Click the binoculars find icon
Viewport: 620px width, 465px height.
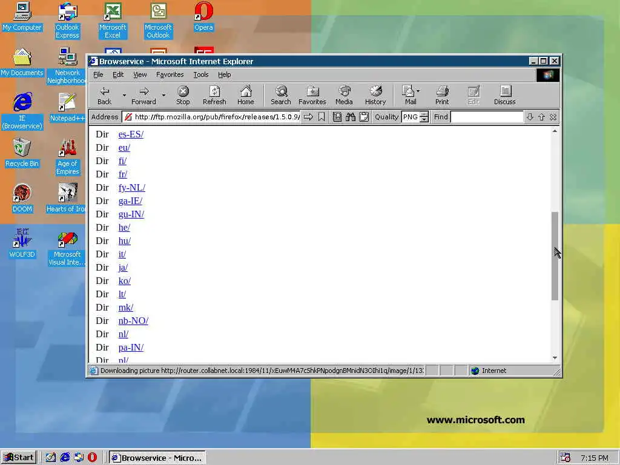click(x=351, y=117)
